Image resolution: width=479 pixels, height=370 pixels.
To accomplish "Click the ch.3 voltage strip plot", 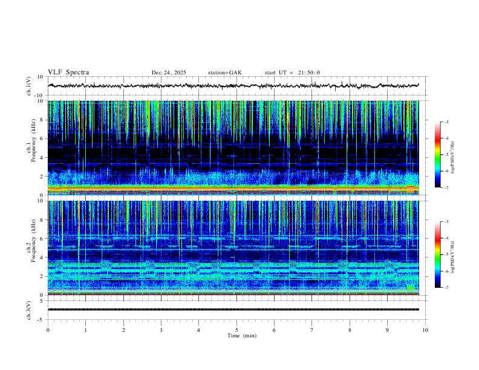I will (233, 310).
